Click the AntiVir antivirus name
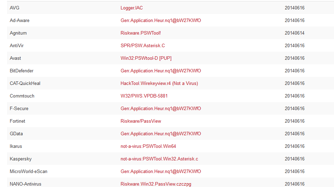The height and width of the screenshot is (187, 334). click(x=17, y=46)
